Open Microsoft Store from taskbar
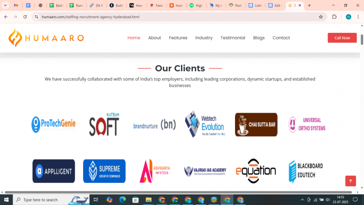The width and height of the screenshot is (364, 205). tap(136, 200)
